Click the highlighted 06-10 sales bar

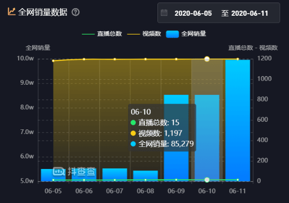(207, 138)
